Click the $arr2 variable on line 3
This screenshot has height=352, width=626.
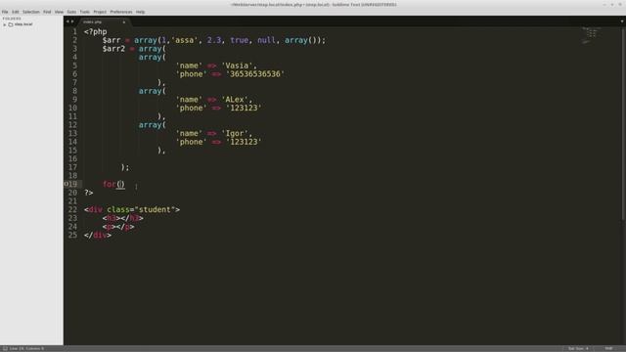click(x=113, y=49)
